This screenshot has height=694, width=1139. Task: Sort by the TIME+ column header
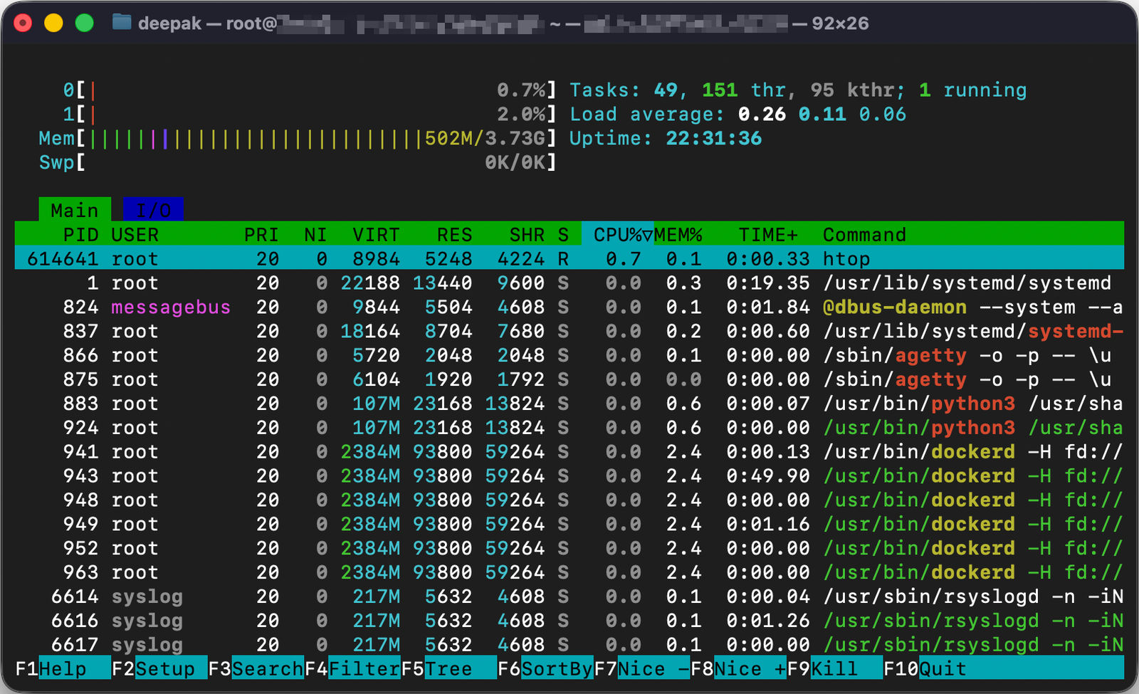(769, 234)
